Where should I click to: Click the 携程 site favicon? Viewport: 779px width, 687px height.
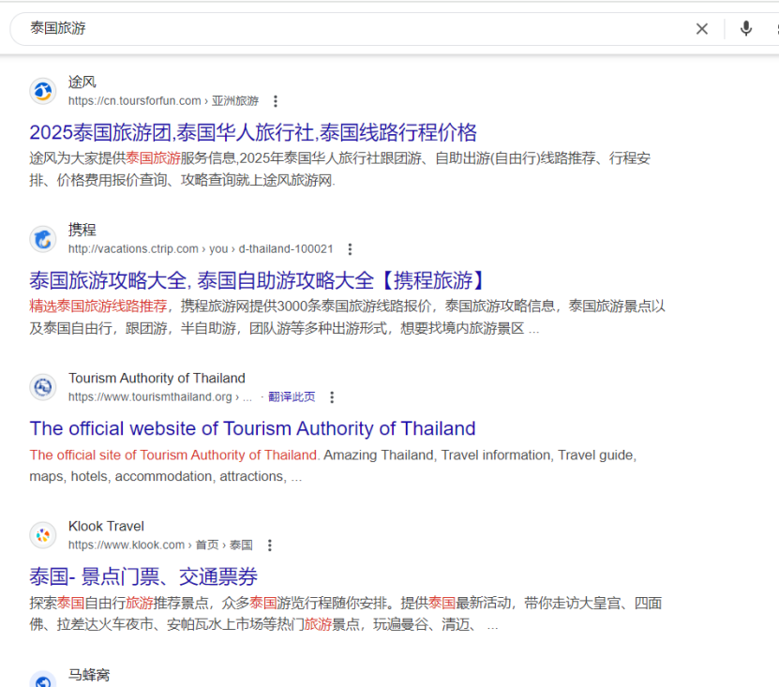[x=43, y=239]
